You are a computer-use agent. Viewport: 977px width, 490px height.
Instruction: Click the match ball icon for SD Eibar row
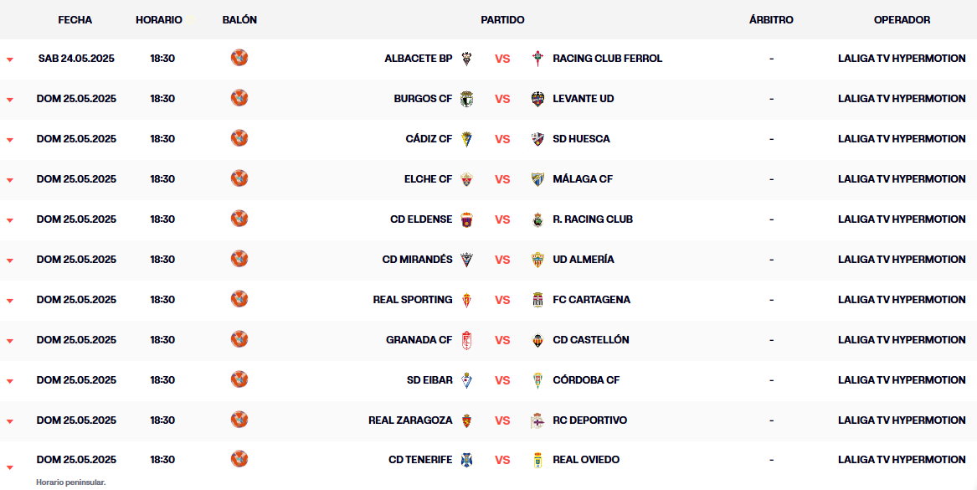click(239, 379)
